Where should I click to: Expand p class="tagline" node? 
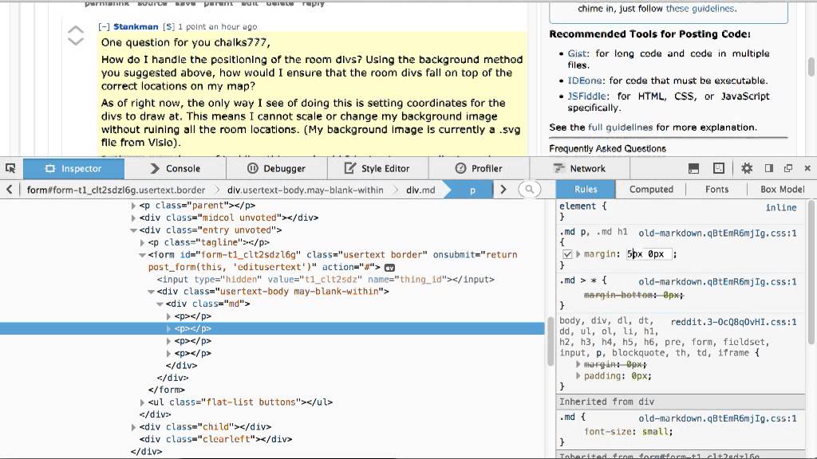click(x=142, y=242)
